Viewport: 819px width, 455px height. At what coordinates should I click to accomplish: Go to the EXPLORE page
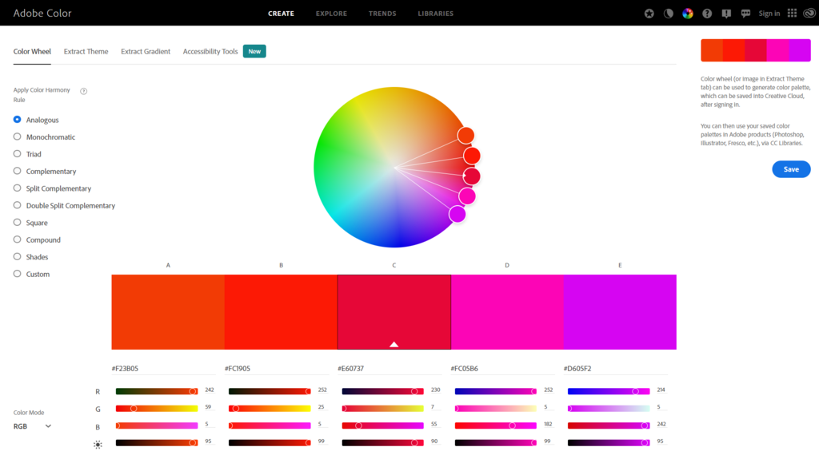pyautogui.click(x=331, y=14)
